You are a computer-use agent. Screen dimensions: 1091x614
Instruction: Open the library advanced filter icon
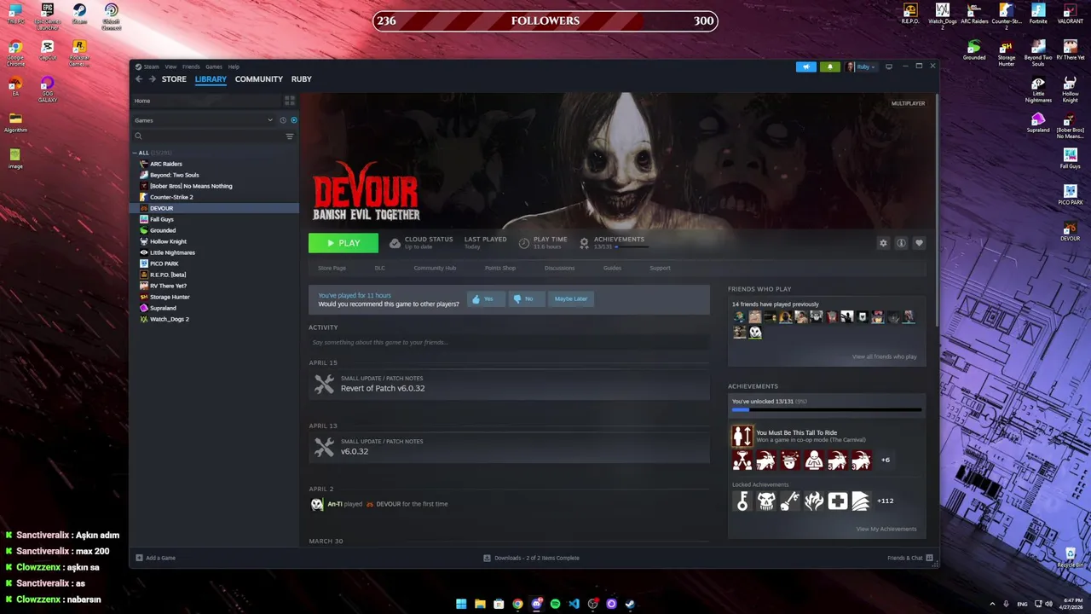tap(290, 136)
